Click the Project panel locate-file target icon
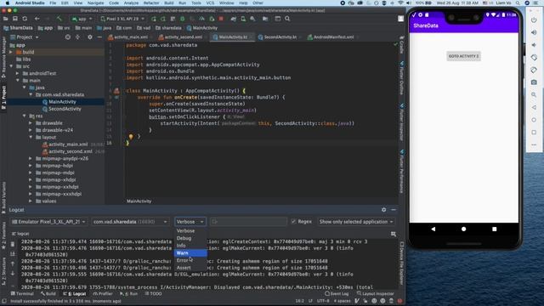 click(x=68, y=37)
